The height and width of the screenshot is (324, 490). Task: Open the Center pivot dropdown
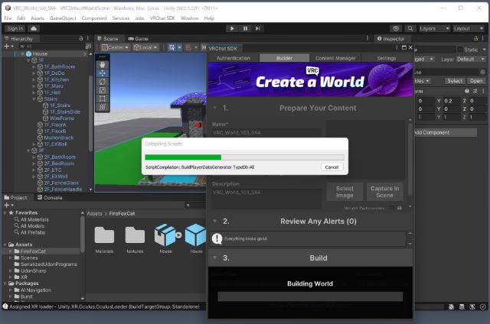(x=116, y=47)
